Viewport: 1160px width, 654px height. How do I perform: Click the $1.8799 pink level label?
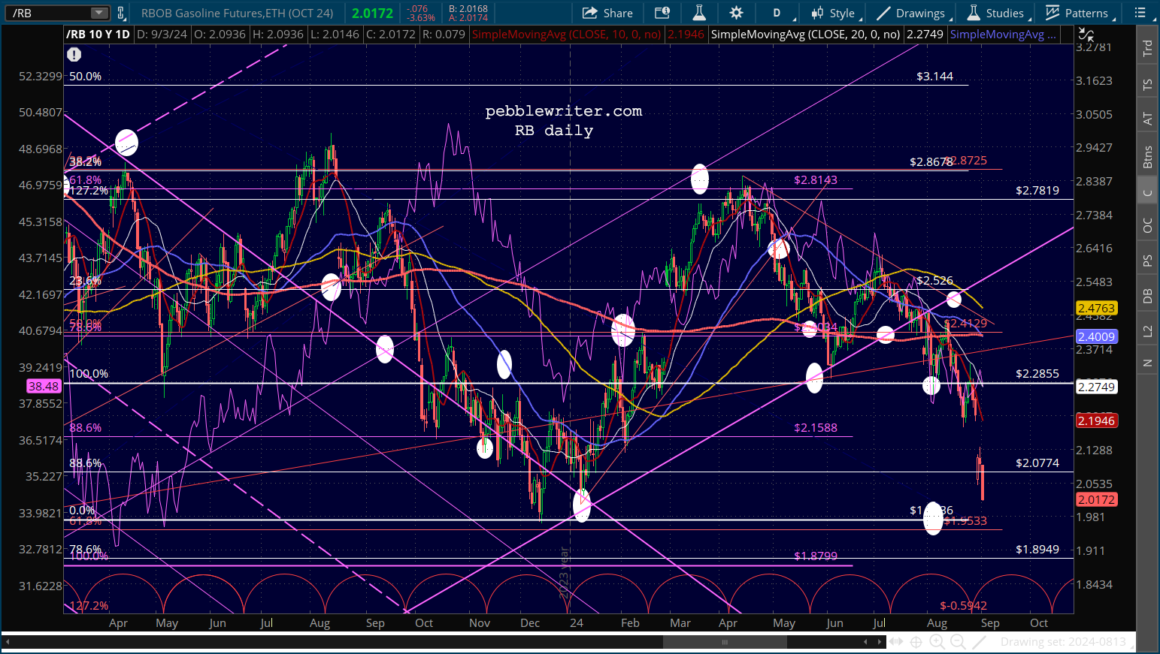coord(816,556)
